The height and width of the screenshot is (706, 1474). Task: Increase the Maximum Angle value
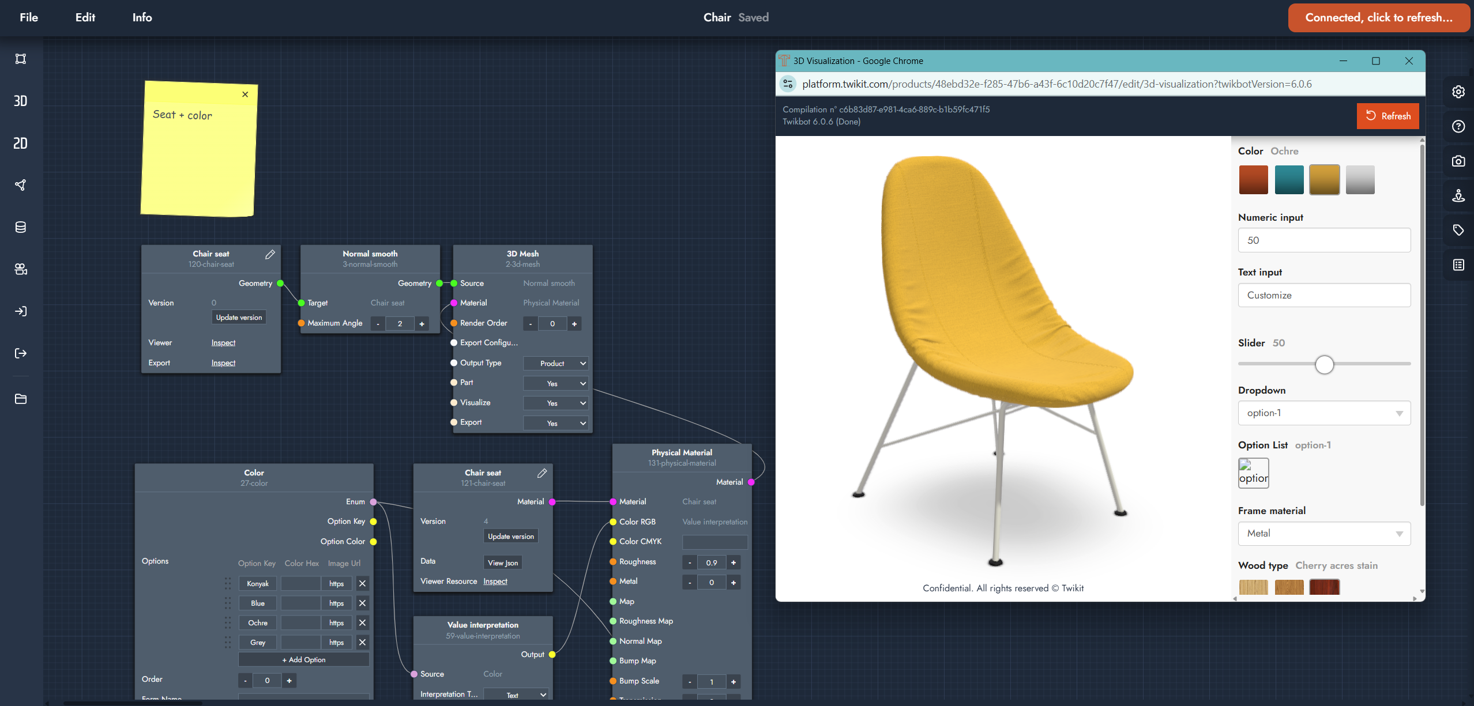[x=422, y=324]
